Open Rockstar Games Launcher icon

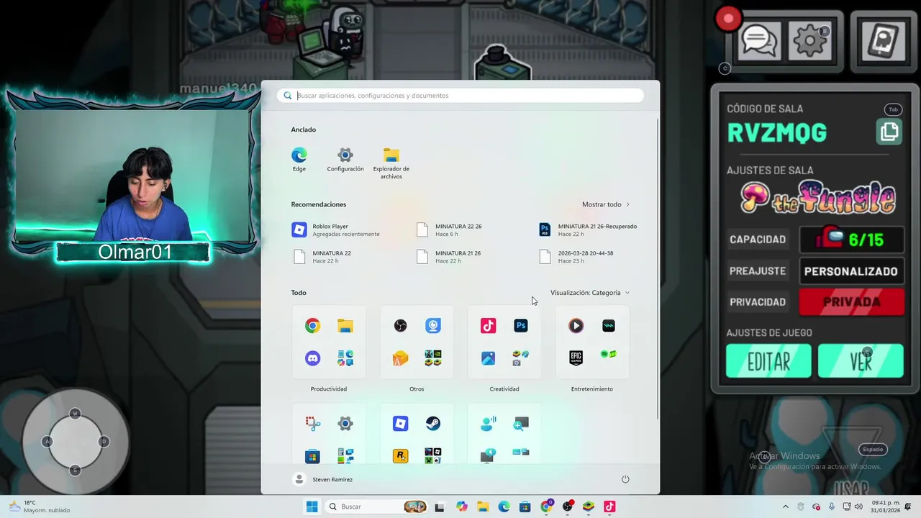pyautogui.click(x=401, y=455)
